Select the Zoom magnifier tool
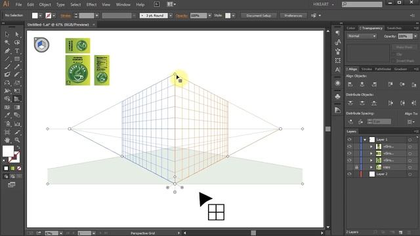Image resolution: width=420 pixels, height=236 pixels. [17, 140]
